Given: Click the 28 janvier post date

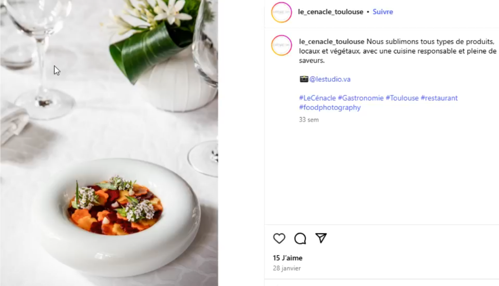Looking at the screenshot, I should pos(286,268).
